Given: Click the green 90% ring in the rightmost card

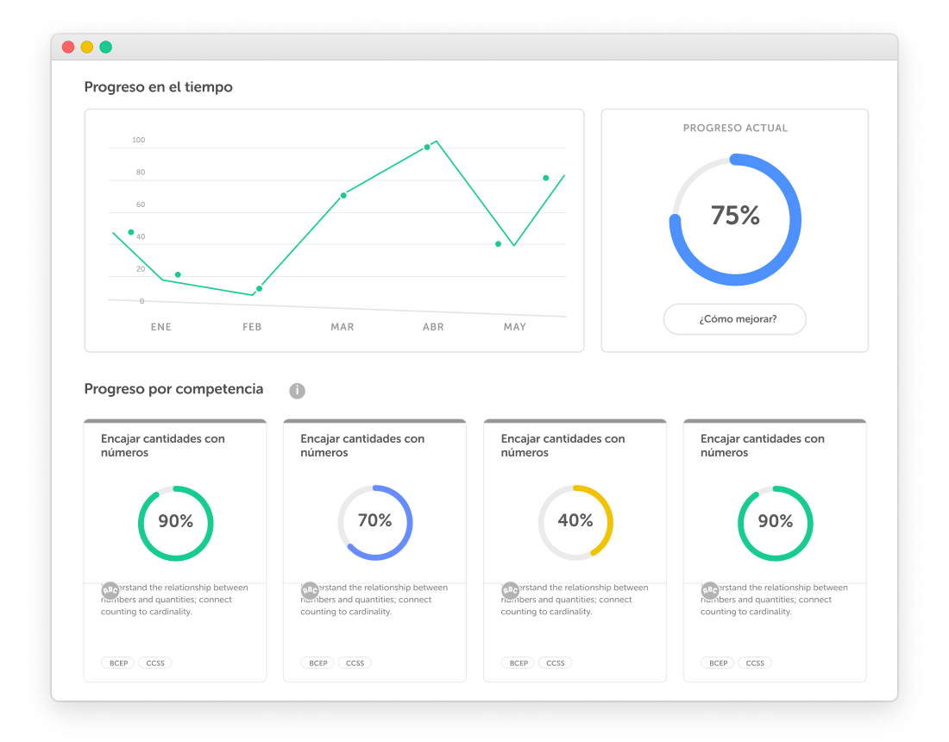Looking at the screenshot, I should click(x=776, y=523).
